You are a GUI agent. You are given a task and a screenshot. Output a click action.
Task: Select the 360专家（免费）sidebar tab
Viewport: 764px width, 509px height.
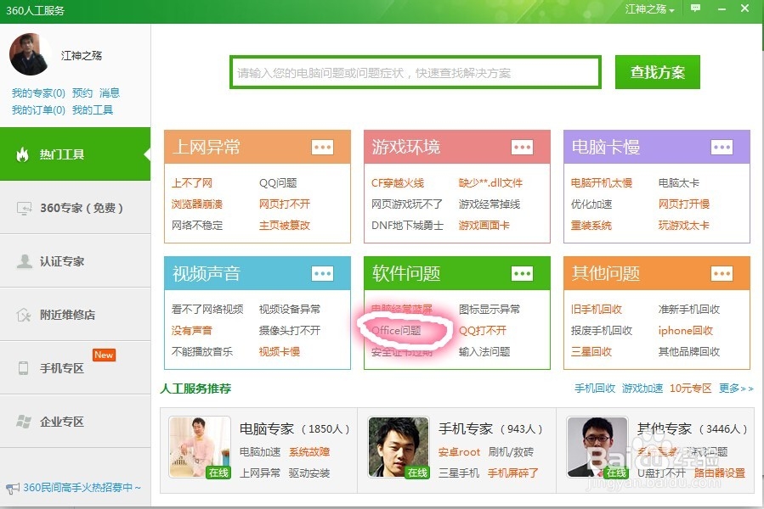coord(75,208)
